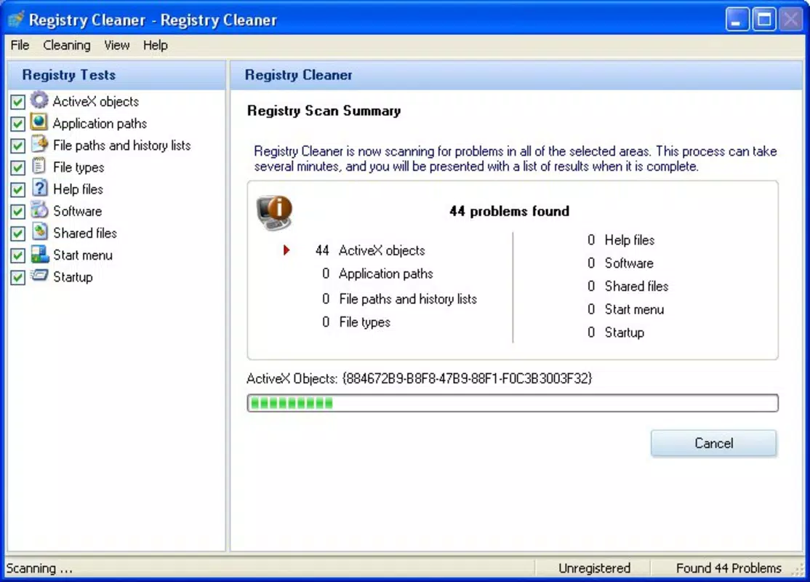This screenshot has width=810, height=582.
Task: Click the ActiveX objects gear icon
Action: [39, 100]
